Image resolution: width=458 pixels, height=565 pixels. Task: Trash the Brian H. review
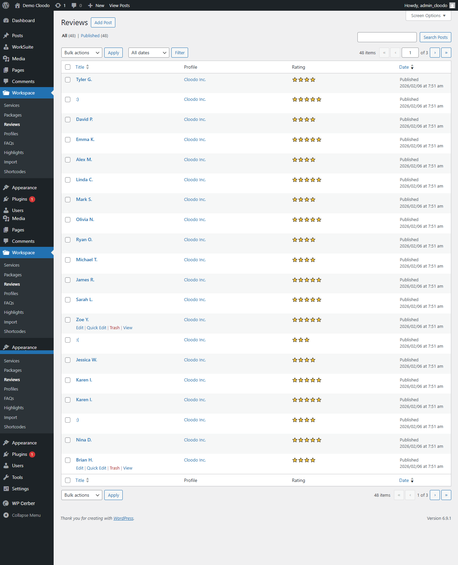[x=115, y=468]
